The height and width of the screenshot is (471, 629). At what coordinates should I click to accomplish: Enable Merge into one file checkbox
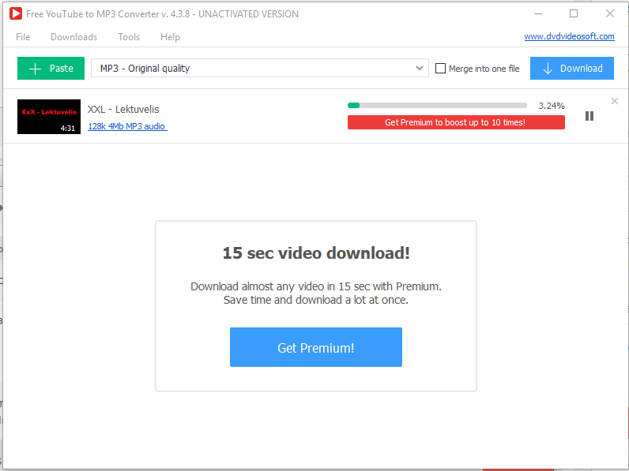click(440, 69)
